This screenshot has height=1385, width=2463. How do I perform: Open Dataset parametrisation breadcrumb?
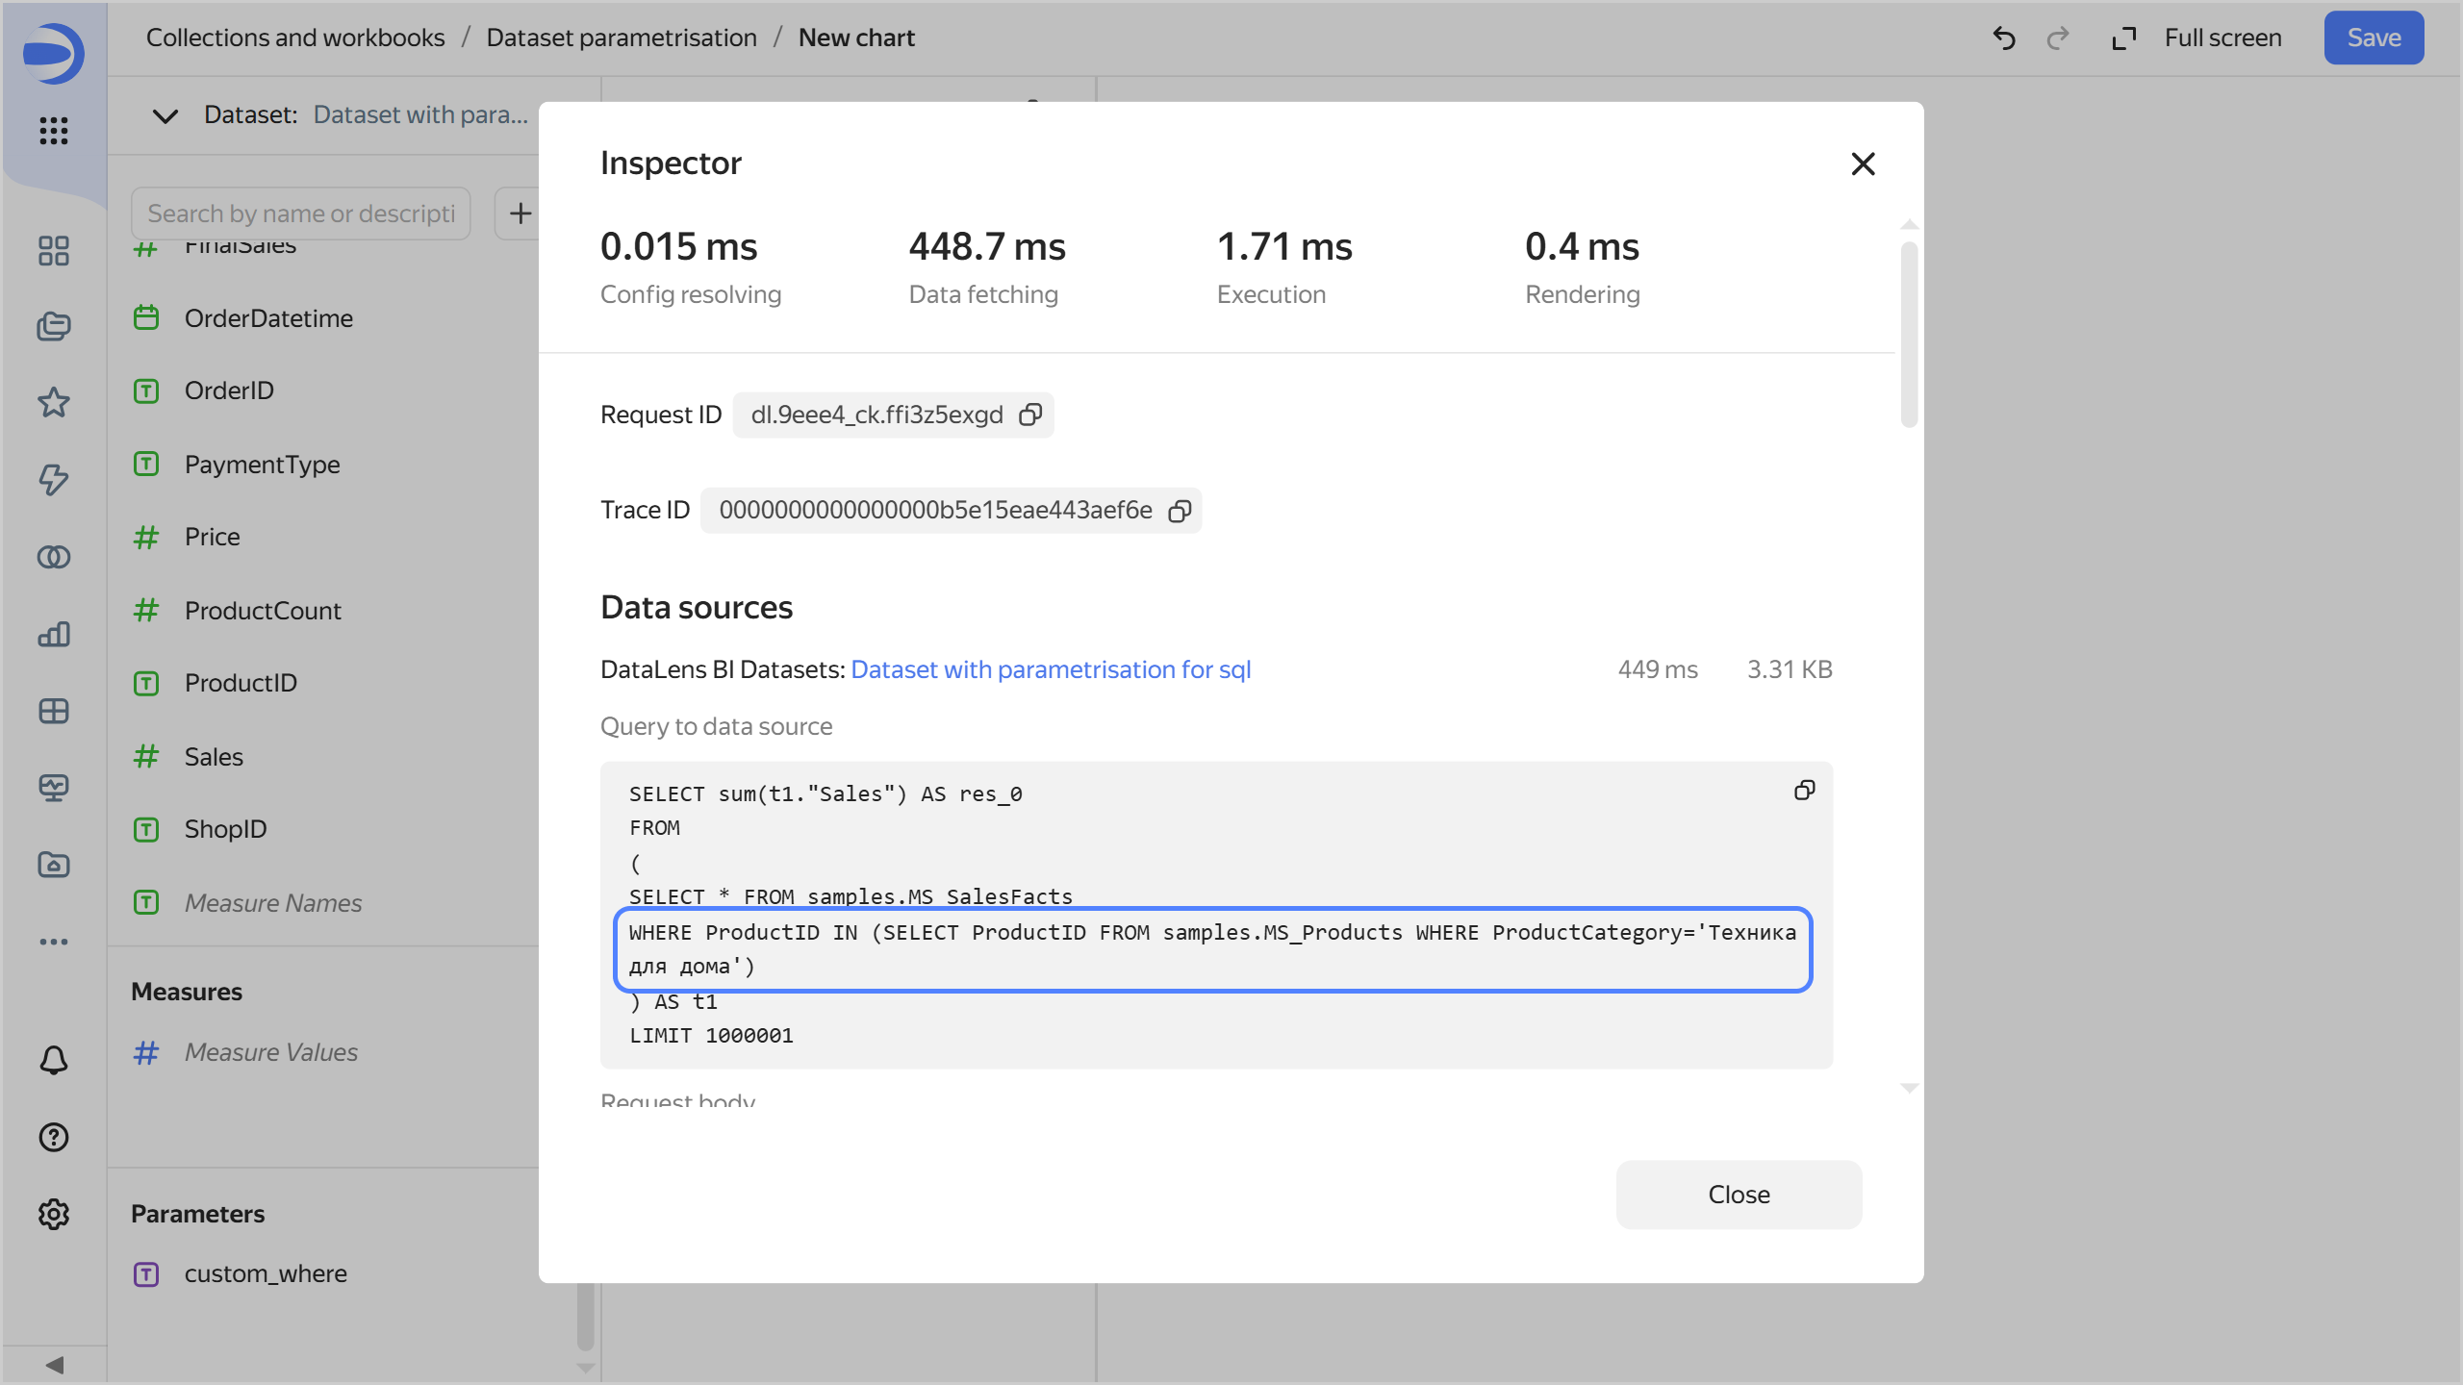(x=622, y=38)
